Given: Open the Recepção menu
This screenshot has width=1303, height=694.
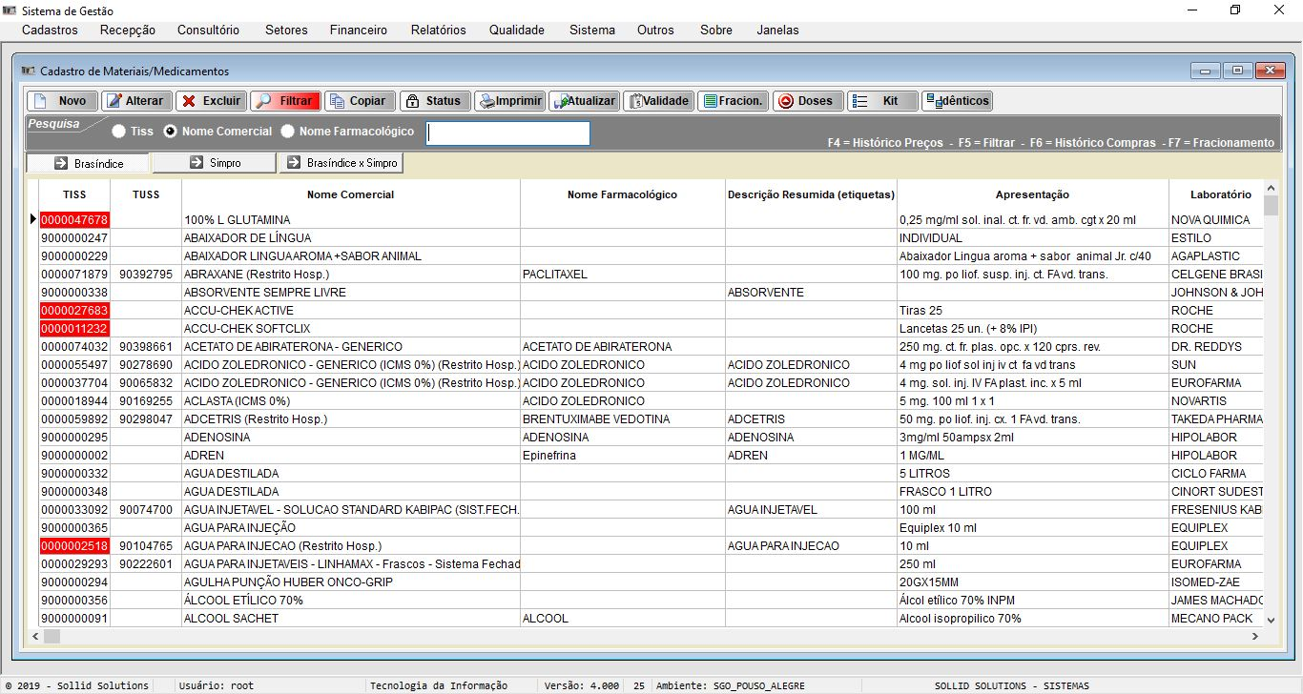Looking at the screenshot, I should (127, 30).
